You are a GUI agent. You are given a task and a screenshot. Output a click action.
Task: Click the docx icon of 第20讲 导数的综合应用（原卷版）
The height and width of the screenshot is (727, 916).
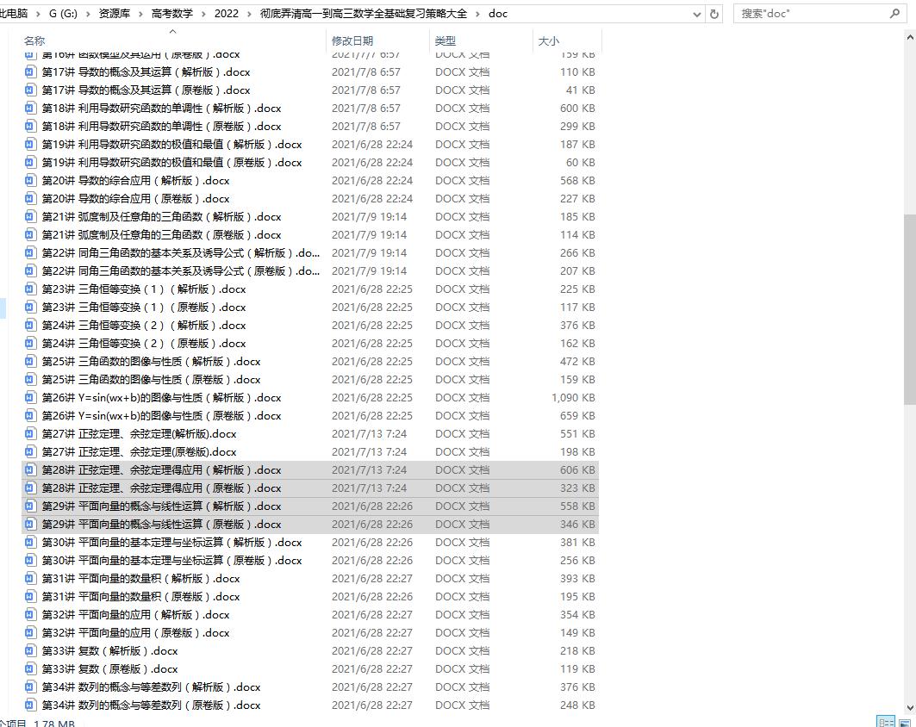pyautogui.click(x=30, y=198)
